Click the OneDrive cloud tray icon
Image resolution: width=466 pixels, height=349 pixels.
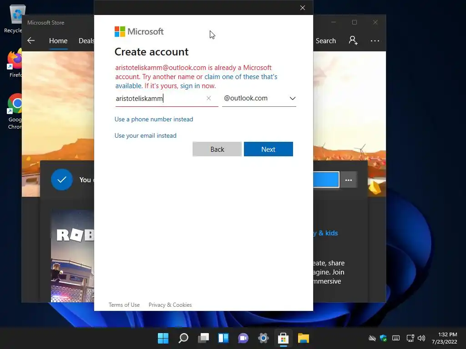(372, 338)
